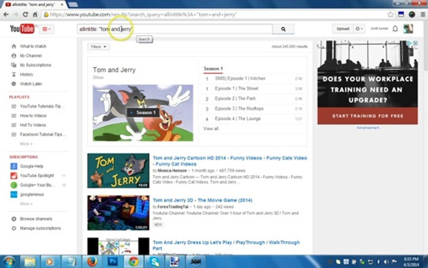This screenshot has width=428, height=268.
Task: Play Episode 2 | The Park
Action: tap(235, 98)
